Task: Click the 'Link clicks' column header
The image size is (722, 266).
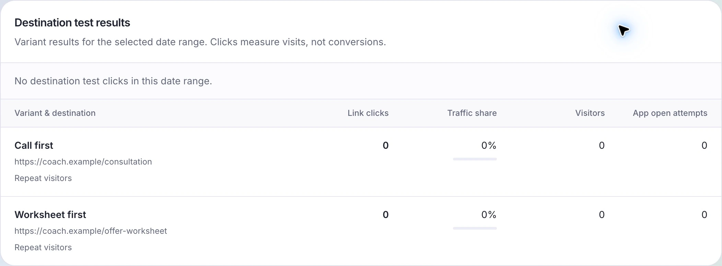Action: (368, 113)
